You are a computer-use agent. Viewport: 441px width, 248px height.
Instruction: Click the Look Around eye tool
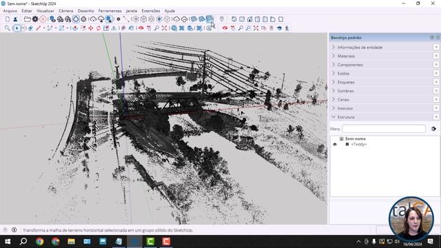(279, 28)
